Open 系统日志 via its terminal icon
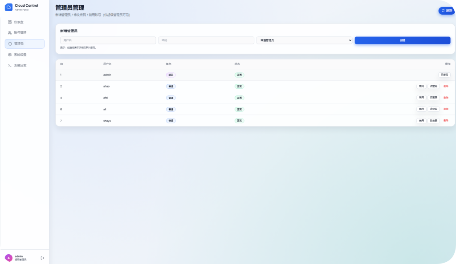Image resolution: width=456 pixels, height=264 pixels. click(x=10, y=66)
